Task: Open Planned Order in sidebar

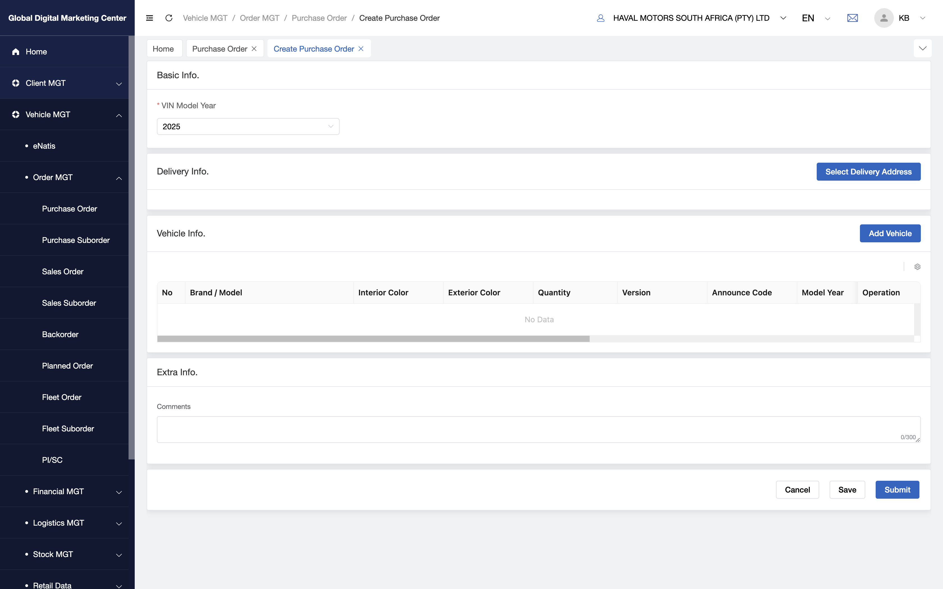Action: [64, 366]
